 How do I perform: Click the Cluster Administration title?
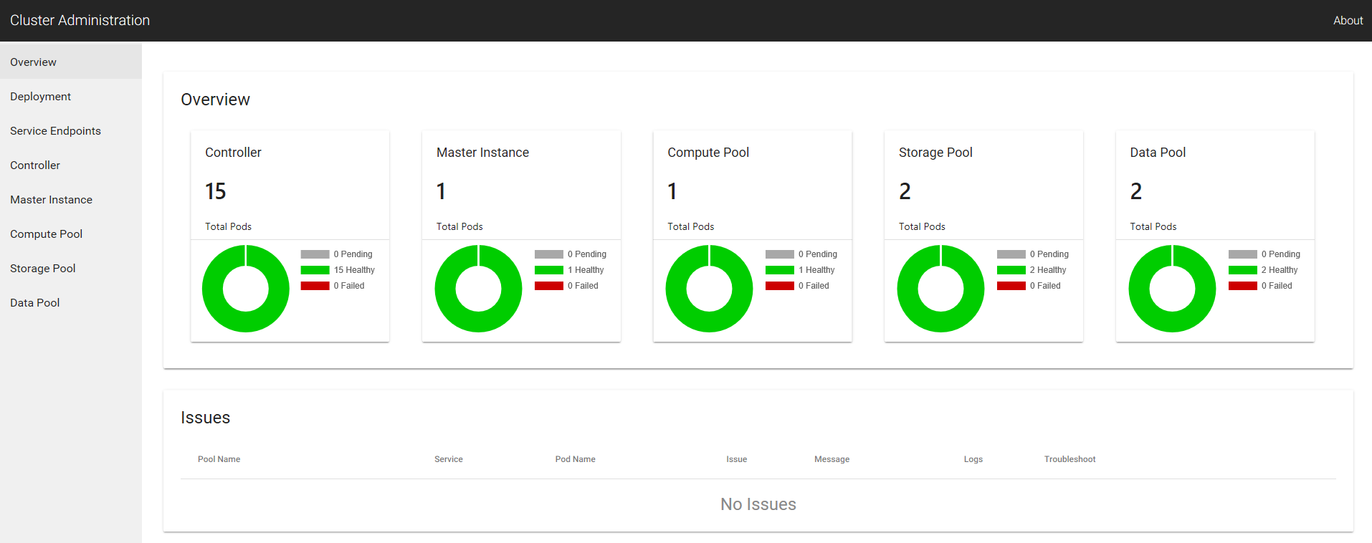(80, 21)
